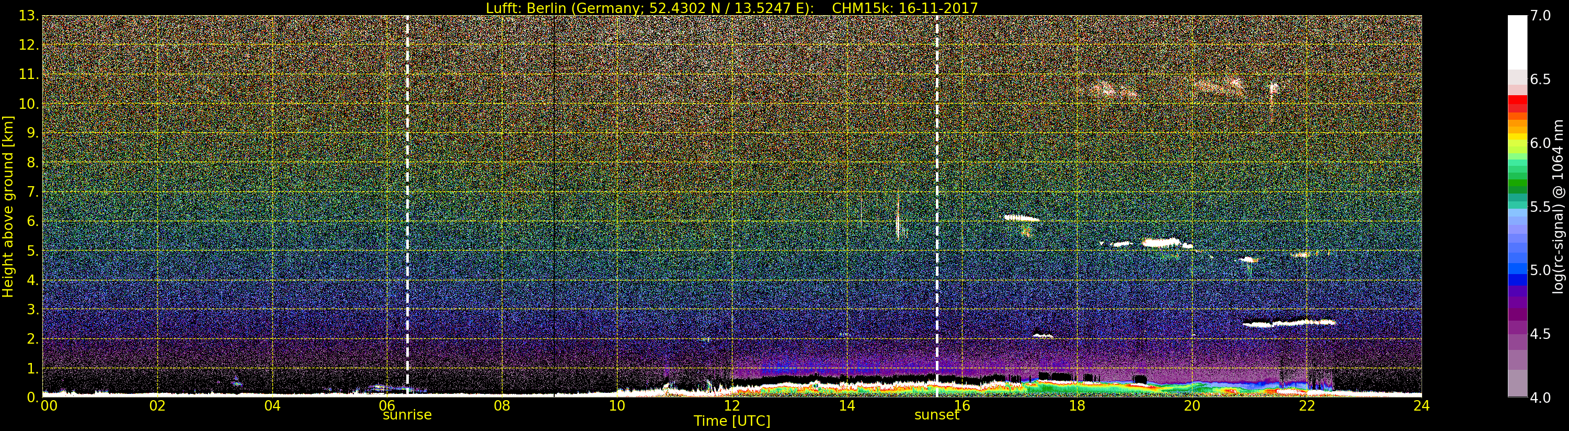Click time axis tick '20'
This screenshot has width=1569, height=431.
pos(1192,405)
